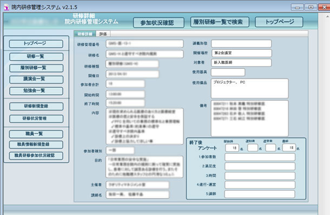Click the 研修名 input field
The height and width of the screenshot is (215, 330).
[144, 54]
